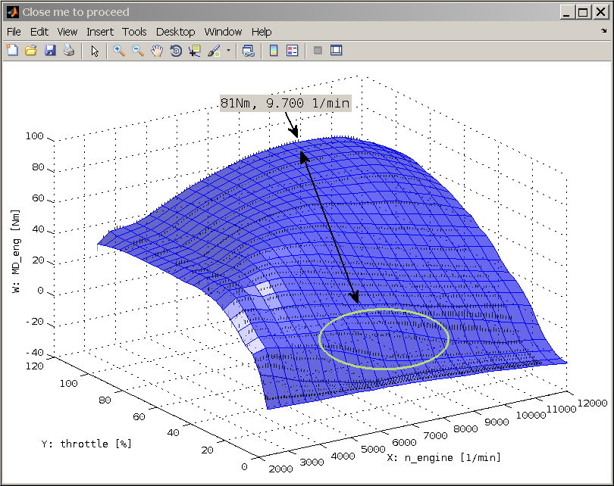This screenshot has width=614, height=486.
Task: Toggle the Data Cursor tool
Action: pos(194,51)
